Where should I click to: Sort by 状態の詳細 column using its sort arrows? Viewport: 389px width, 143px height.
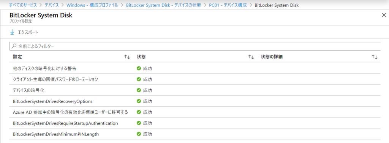pyautogui.click(x=375, y=57)
